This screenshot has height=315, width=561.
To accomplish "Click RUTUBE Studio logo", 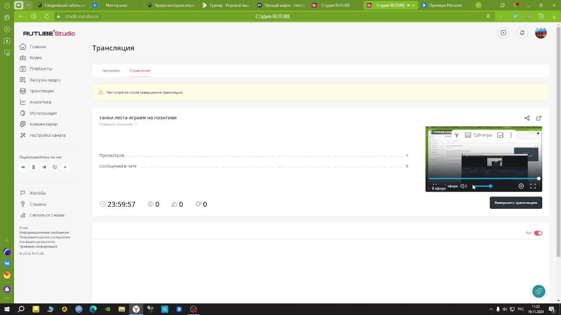I will tap(49, 33).
